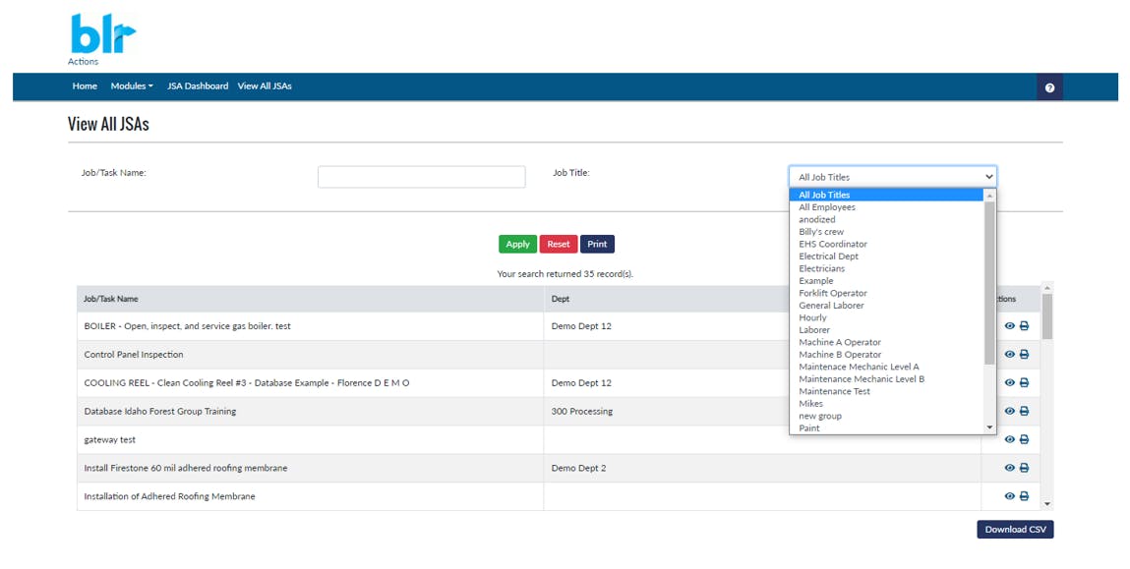Click the blr logo

pyautogui.click(x=103, y=34)
